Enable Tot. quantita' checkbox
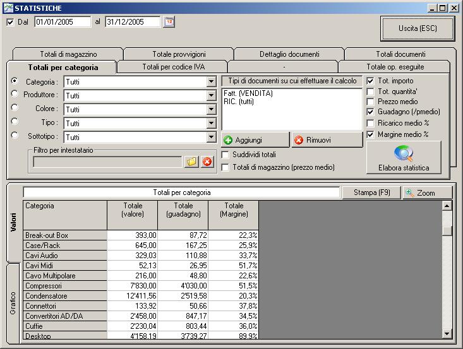This screenshot has height=349, width=463. 370,92
